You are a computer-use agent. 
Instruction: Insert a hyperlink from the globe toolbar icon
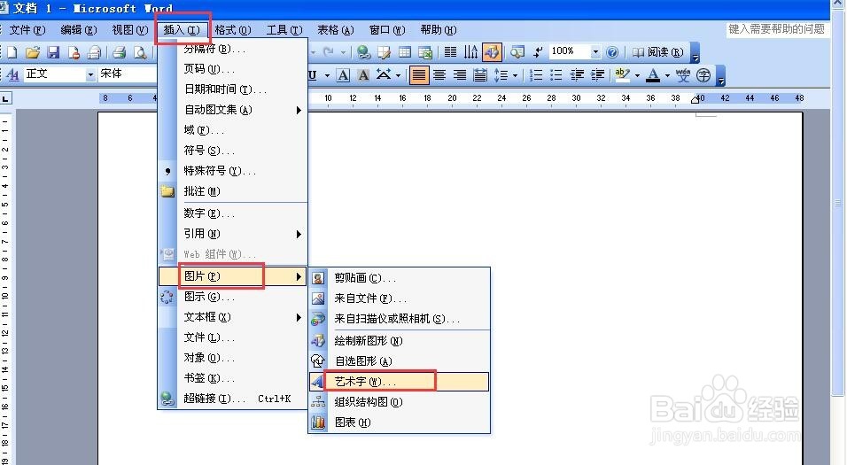click(363, 52)
